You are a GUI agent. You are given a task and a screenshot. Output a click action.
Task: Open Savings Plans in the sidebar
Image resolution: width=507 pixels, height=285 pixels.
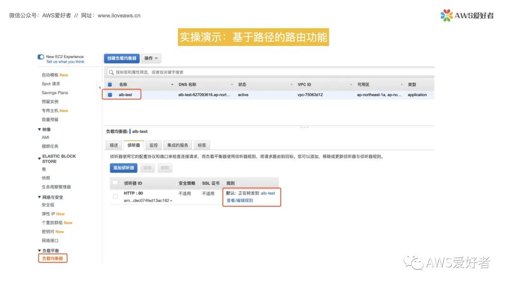[54, 93]
